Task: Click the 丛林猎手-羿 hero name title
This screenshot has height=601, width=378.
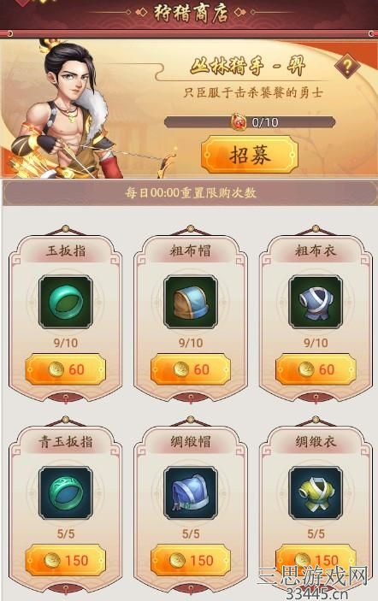Action: (248, 65)
